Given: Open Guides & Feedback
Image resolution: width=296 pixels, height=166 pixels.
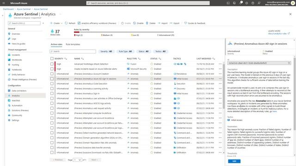Looking at the screenshot, I should (x=195, y=23).
